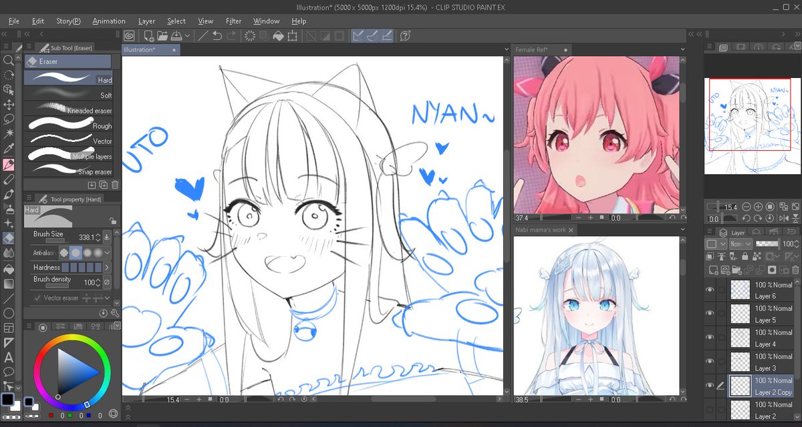Undo the last action
The image size is (802, 427).
217,36
